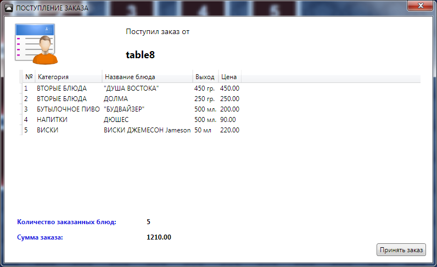Click the Поступил заказ от label
437x267 pixels.
pos(158,31)
